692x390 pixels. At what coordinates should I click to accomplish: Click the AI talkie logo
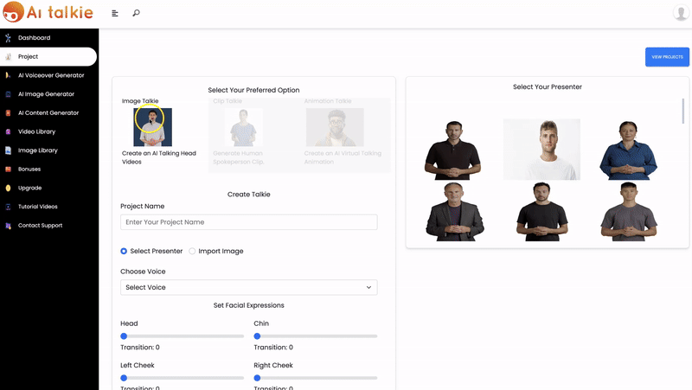point(48,12)
